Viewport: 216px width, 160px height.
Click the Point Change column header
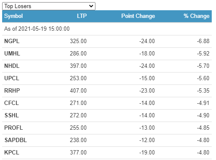138,16
